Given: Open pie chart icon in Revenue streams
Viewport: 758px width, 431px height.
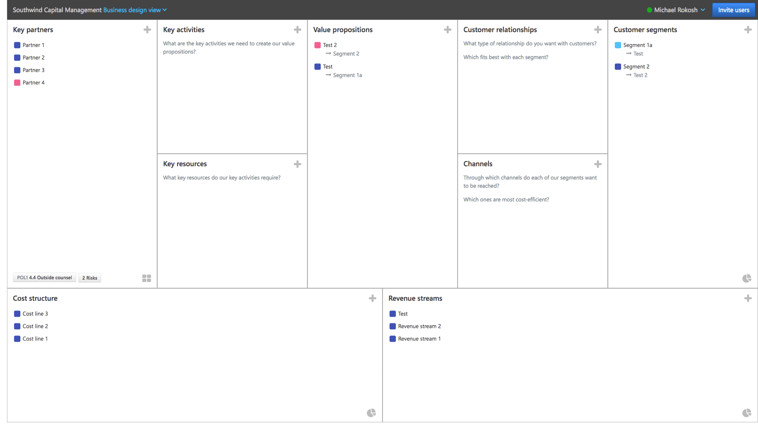Looking at the screenshot, I should click(x=747, y=413).
